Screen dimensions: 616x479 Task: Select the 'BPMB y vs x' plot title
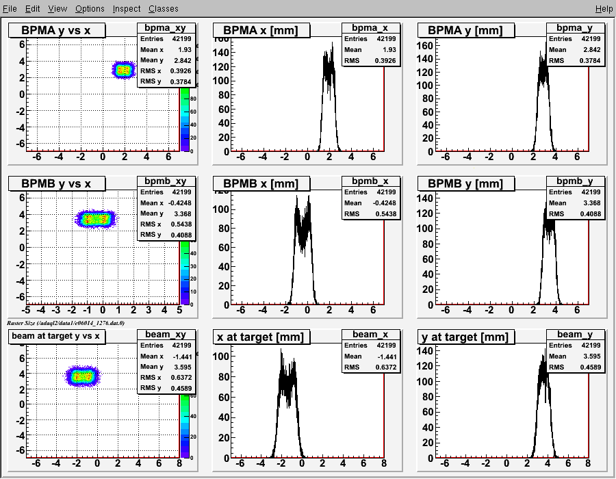[57, 183]
